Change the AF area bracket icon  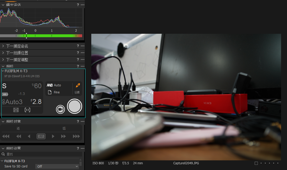click(27, 110)
